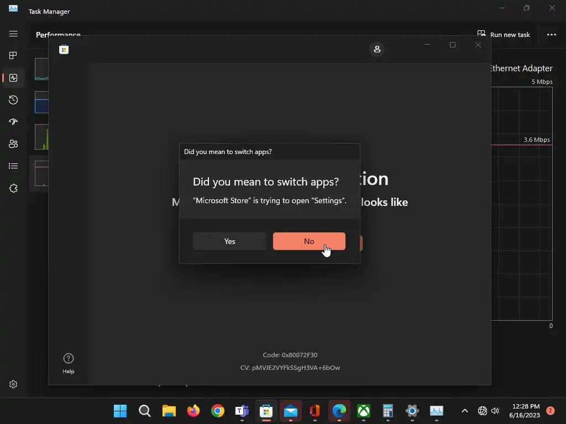Open Settings app from the taskbar
Viewport: 566px width, 424px height.
coord(412,411)
